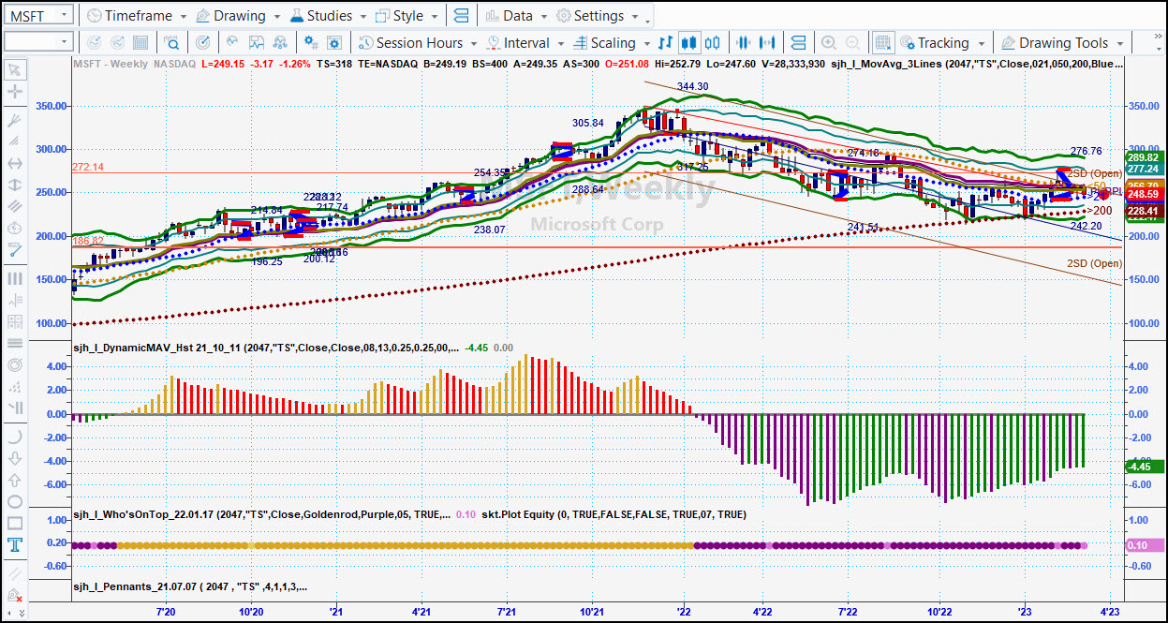Click the 272.14 horizontal line label
This screenshot has height=623, width=1168.
tap(86, 167)
